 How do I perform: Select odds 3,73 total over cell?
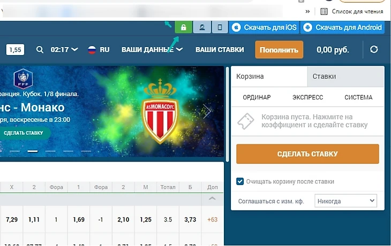click(x=190, y=220)
